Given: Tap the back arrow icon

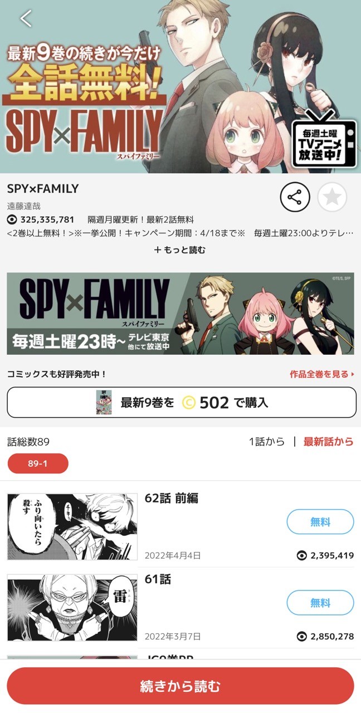Looking at the screenshot, I should pos(26,18).
